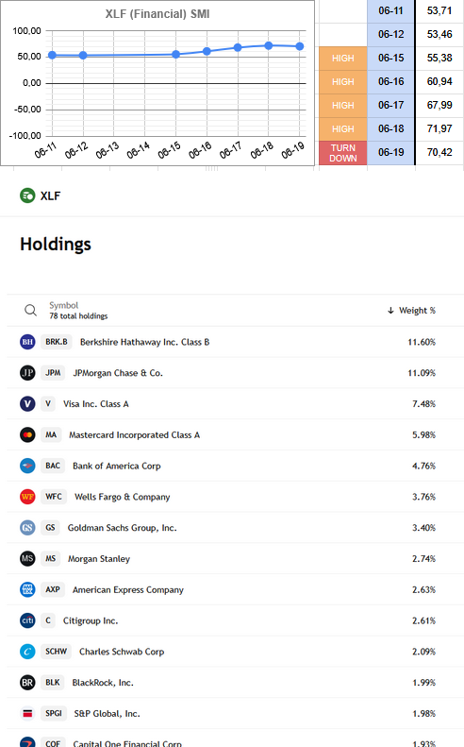Click the green XLF fund logo
This screenshot has height=747, width=464.
tap(27, 195)
